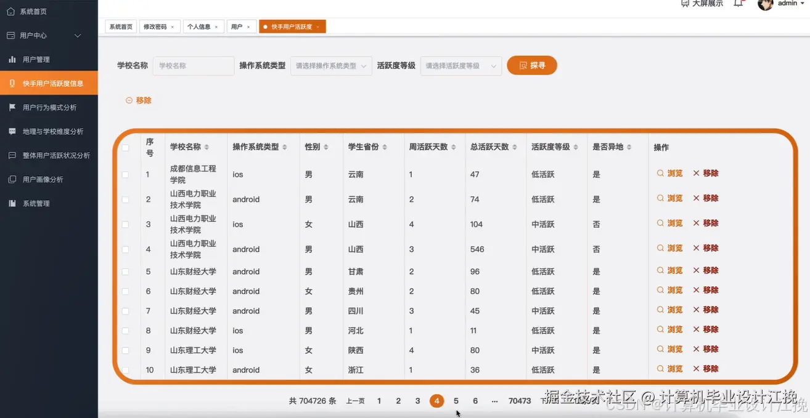Screen dimensions: 810x418
Task: Select 快手用户活跃度信息 sidebar item
Action: click(x=49, y=83)
